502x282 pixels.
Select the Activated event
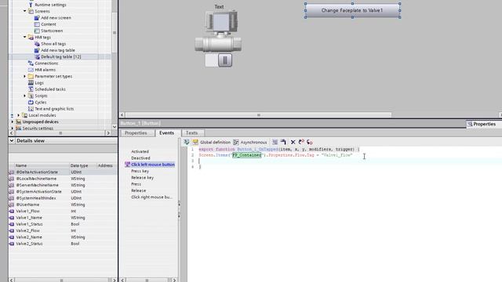(140, 151)
